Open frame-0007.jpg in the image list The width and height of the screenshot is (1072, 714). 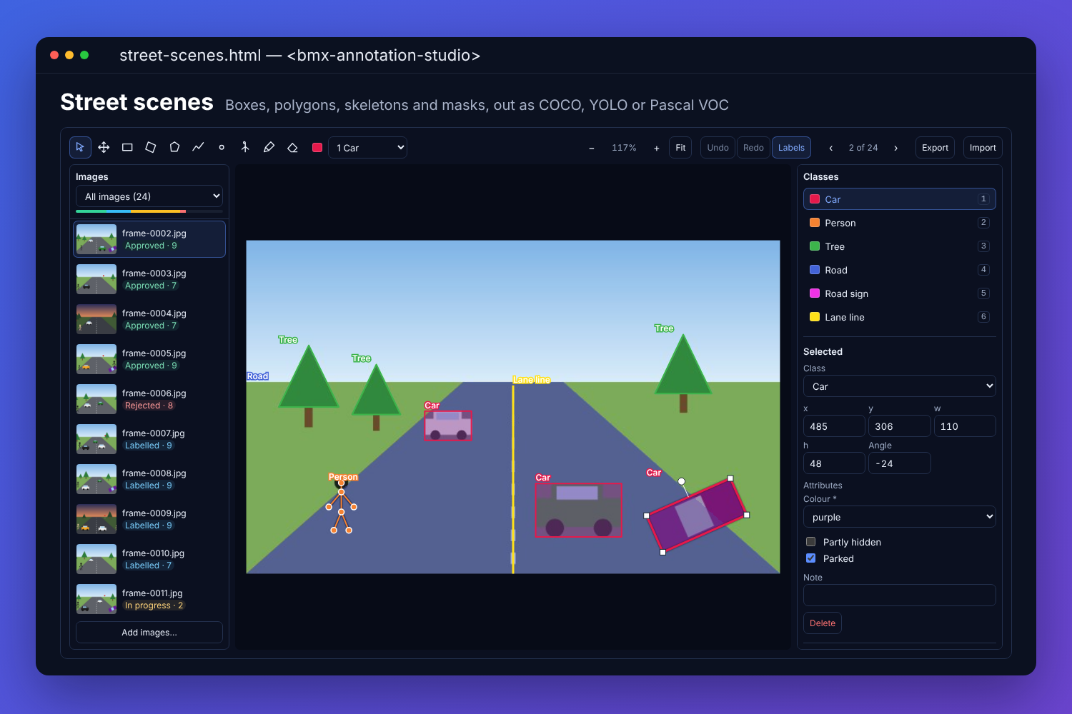point(149,439)
